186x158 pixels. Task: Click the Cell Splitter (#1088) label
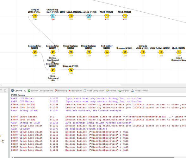click(x=107, y=47)
